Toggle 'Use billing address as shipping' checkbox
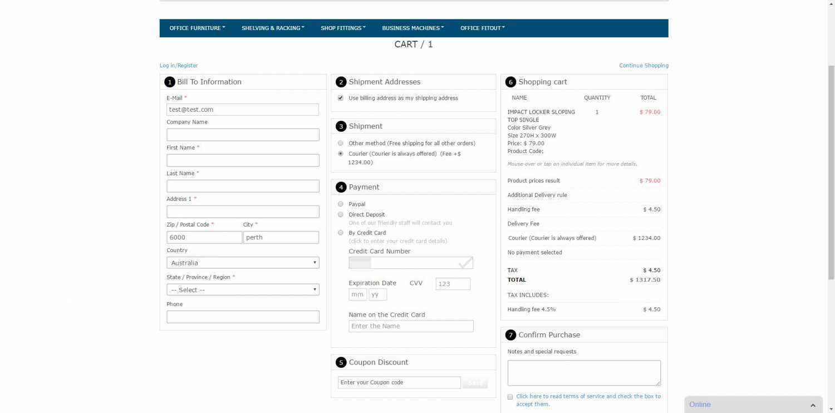This screenshot has height=413, width=835. pos(341,98)
